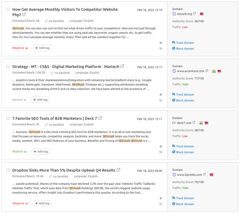The width and height of the screenshot is (240, 213).
Task: Click 'Authority Score: 36/100' text
Action: 188,21
